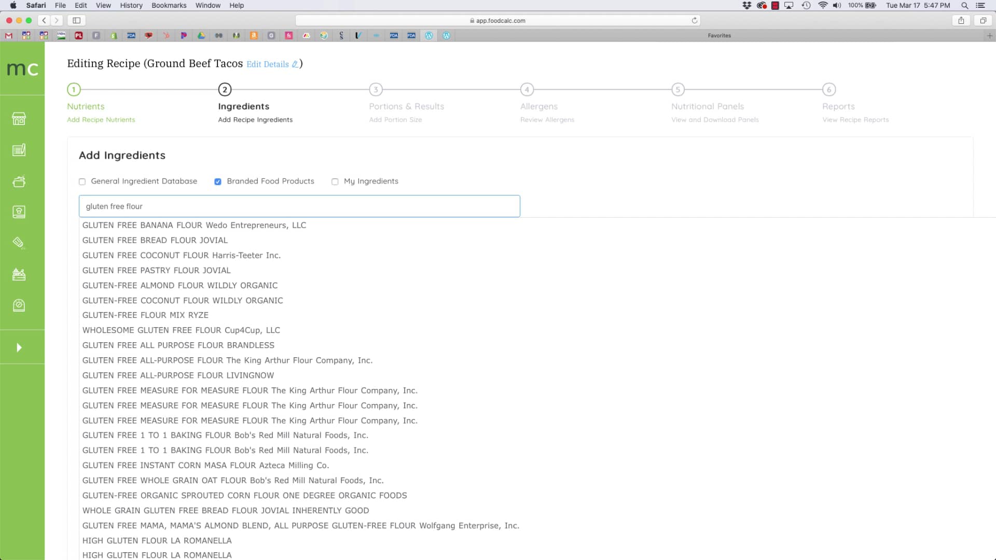The image size is (996, 560).
Task: Expand the green sidebar with the arrow
Action: coord(19,347)
